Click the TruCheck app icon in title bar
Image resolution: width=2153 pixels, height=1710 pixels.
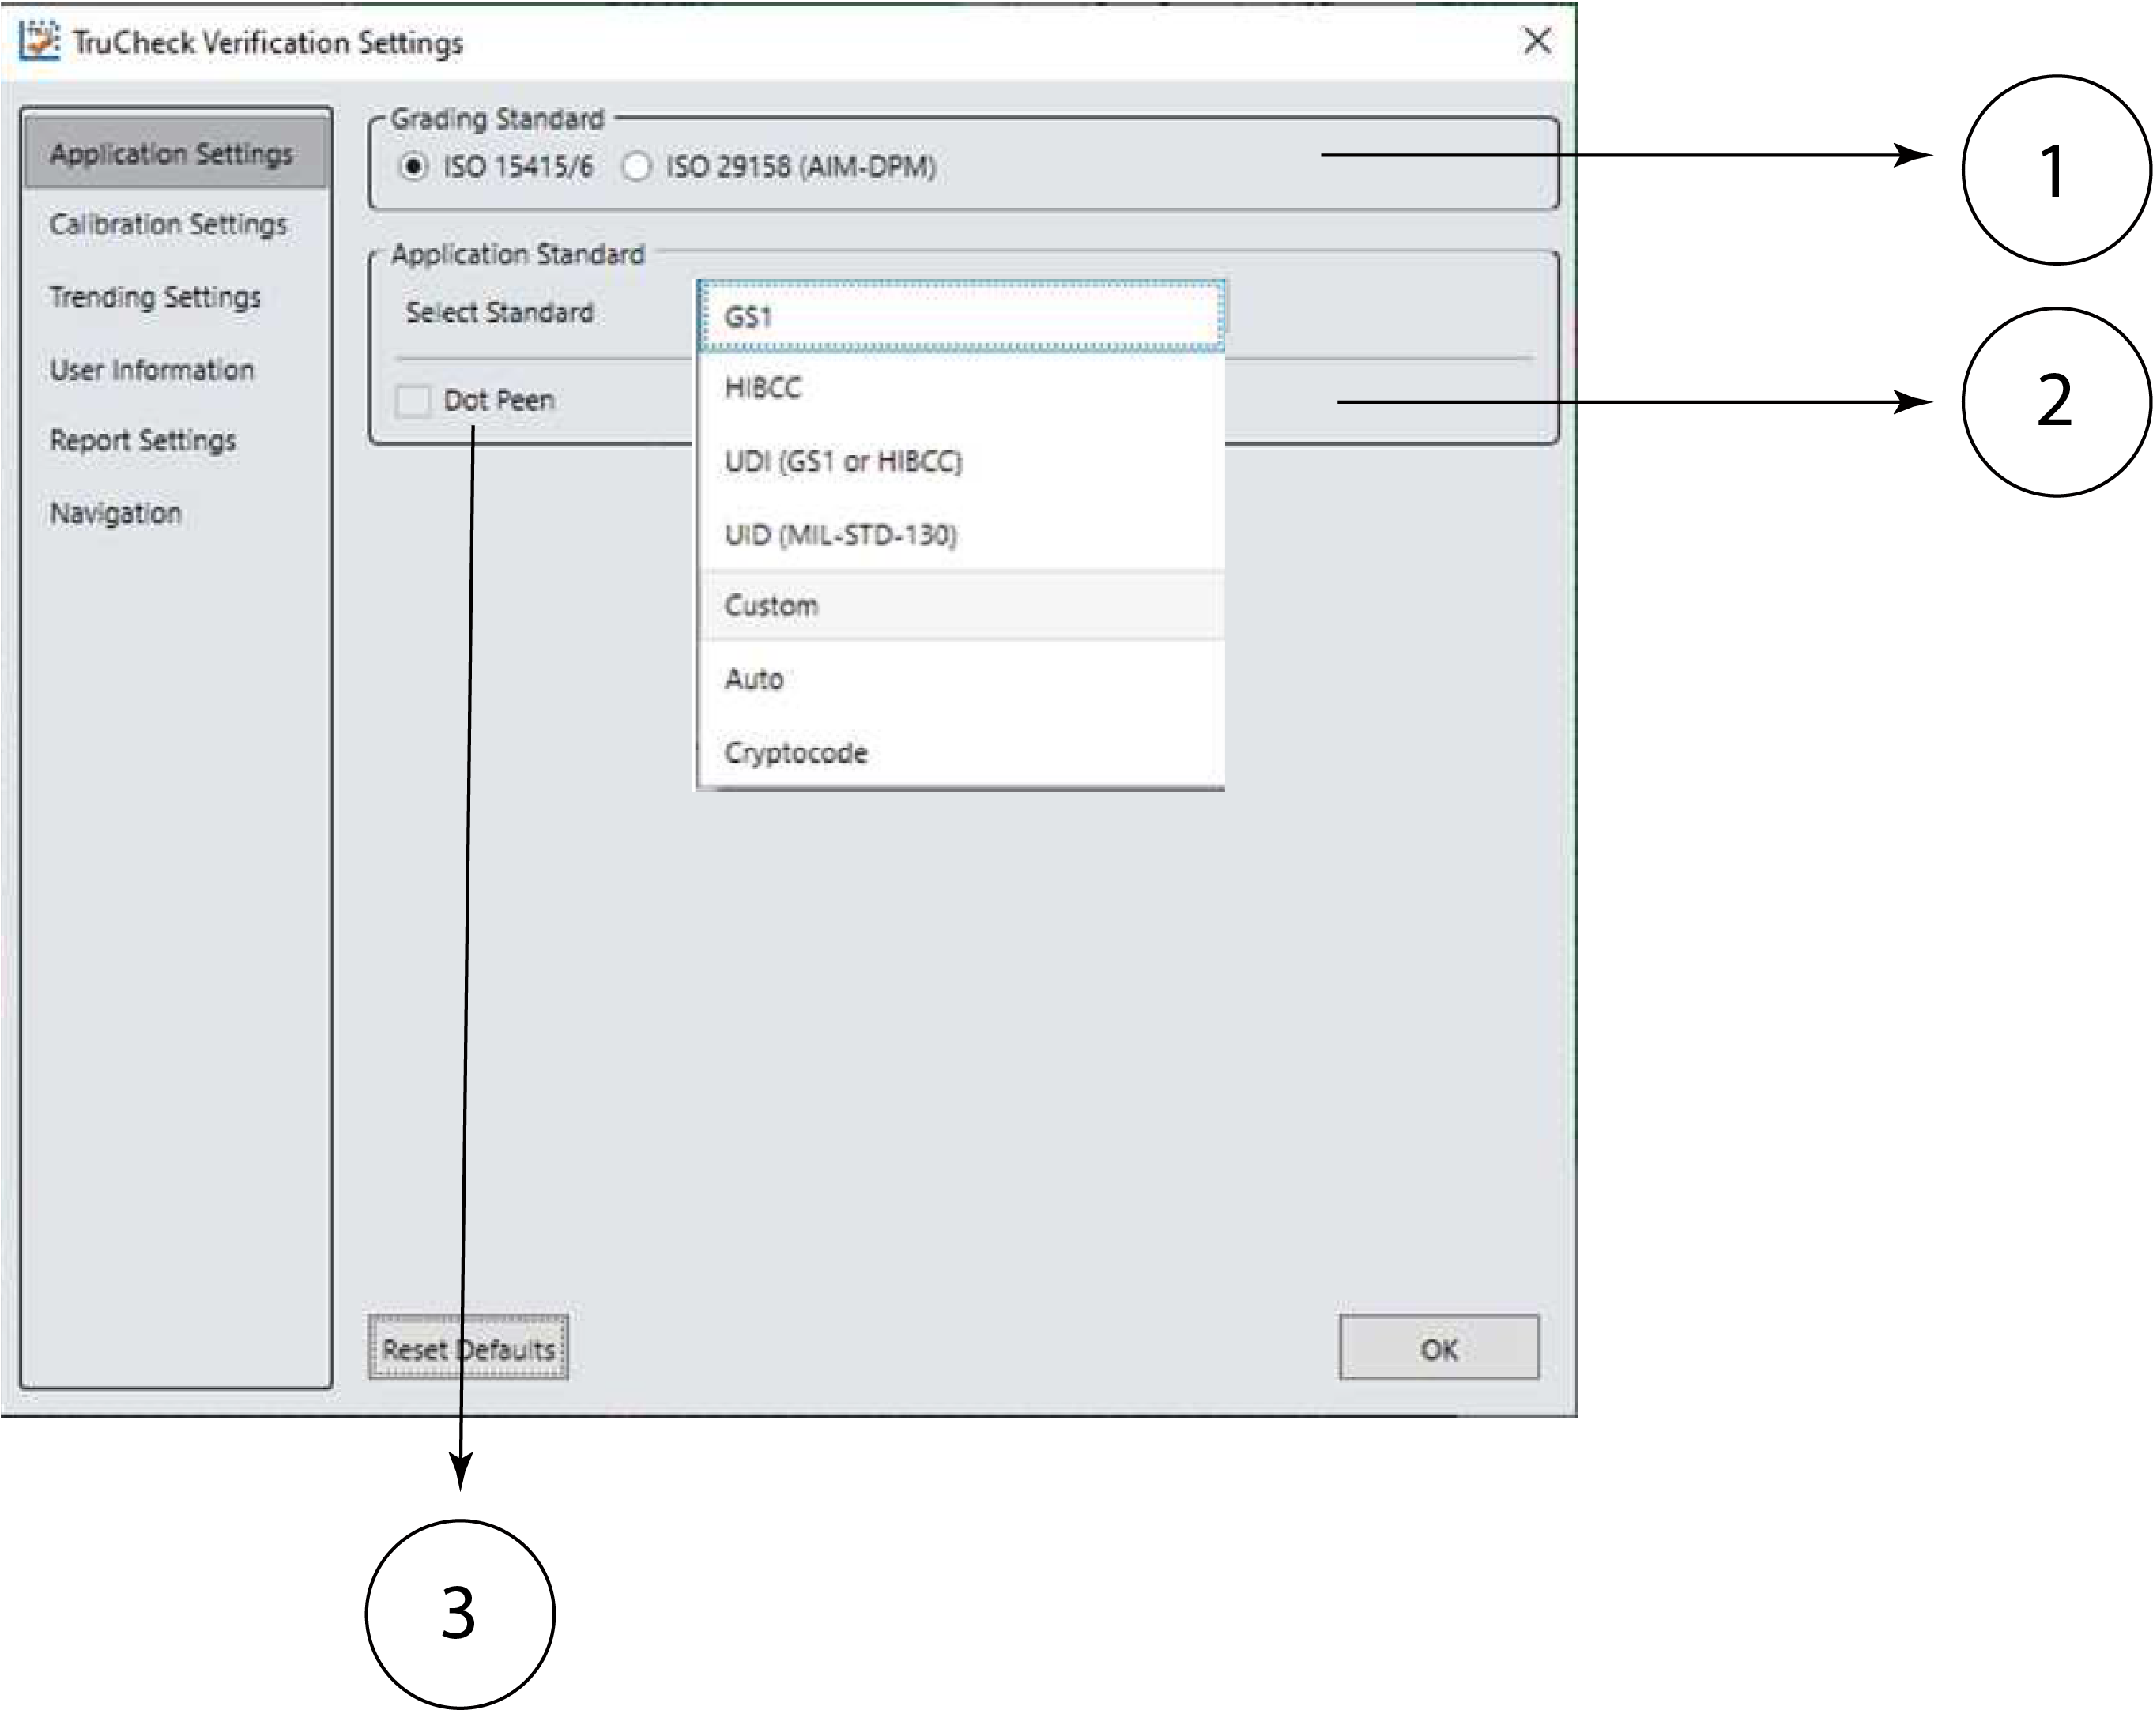40,42
